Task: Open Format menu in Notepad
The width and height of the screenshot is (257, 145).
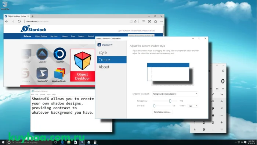Action: coord(43,95)
